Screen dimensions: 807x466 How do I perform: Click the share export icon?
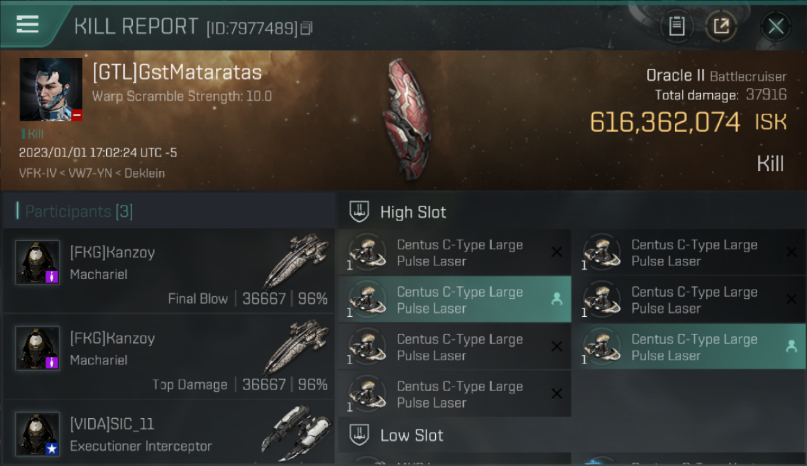721,26
